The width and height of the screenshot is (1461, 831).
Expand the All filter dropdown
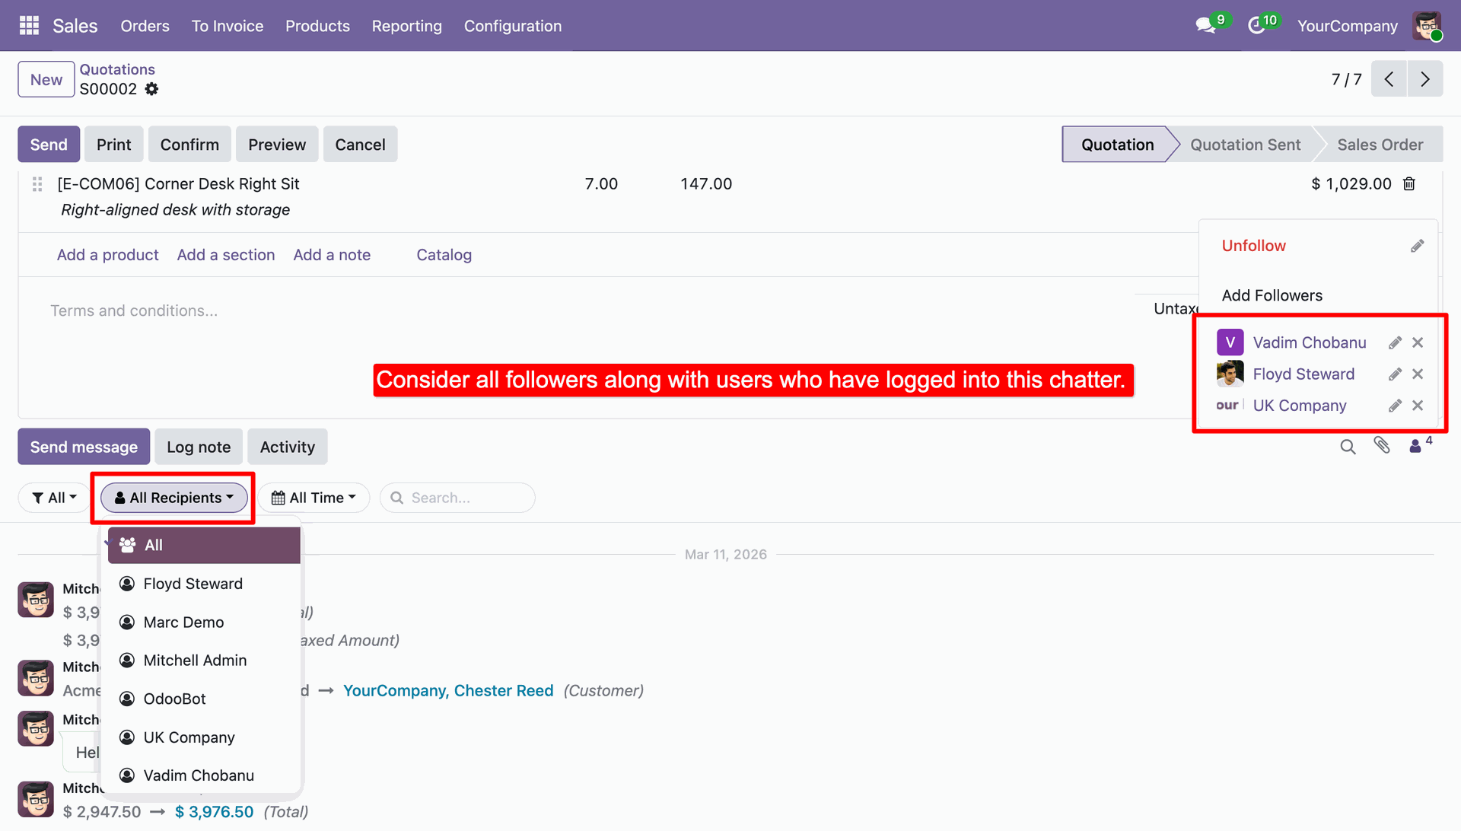54,498
